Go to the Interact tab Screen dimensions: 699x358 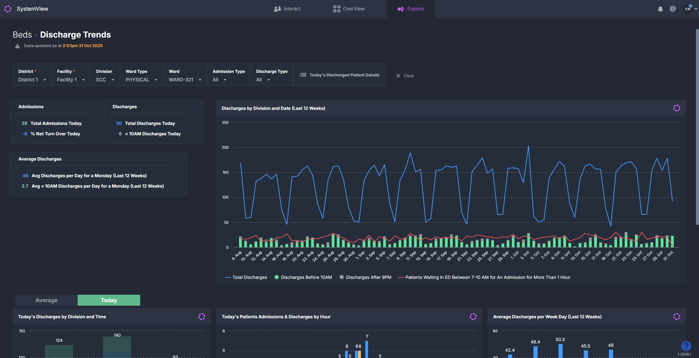click(287, 9)
